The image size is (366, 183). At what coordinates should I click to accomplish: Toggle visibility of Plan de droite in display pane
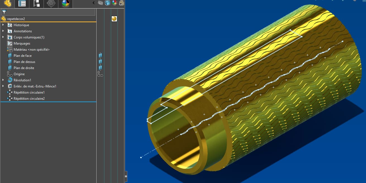coord(100,68)
